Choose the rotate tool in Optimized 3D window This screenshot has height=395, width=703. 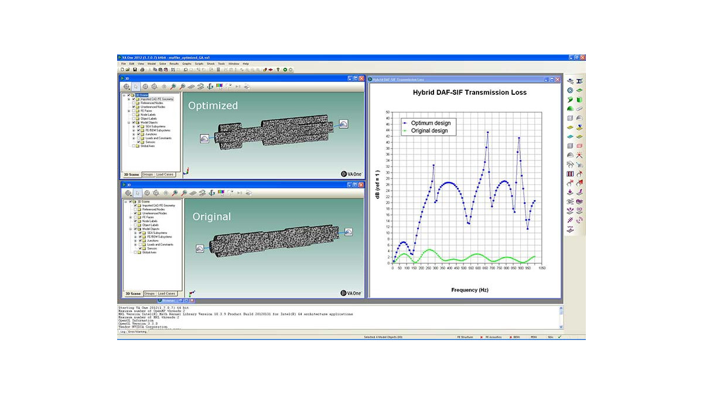(145, 87)
